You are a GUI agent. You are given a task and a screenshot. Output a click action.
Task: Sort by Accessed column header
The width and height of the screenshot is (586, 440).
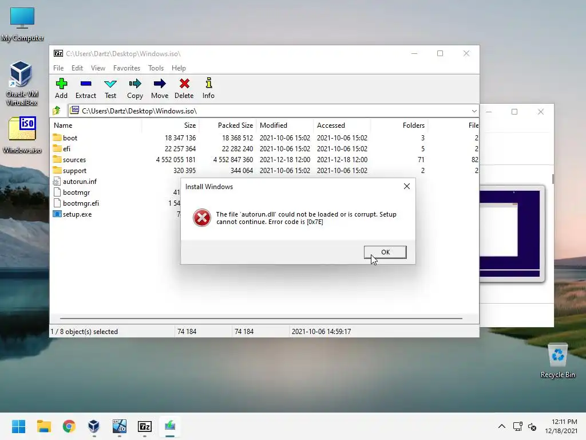pyautogui.click(x=342, y=125)
